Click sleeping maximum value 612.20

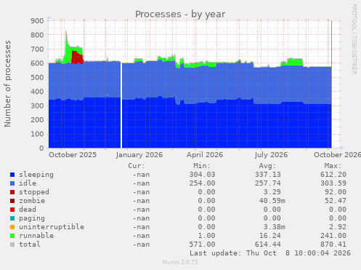tap(333, 175)
